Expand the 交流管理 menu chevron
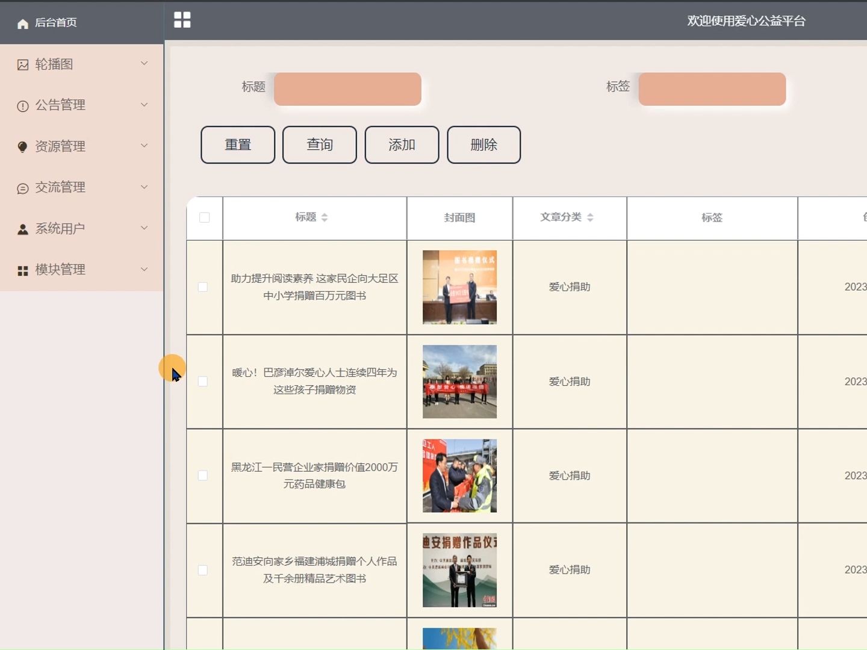867x650 pixels. (x=144, y=187)
